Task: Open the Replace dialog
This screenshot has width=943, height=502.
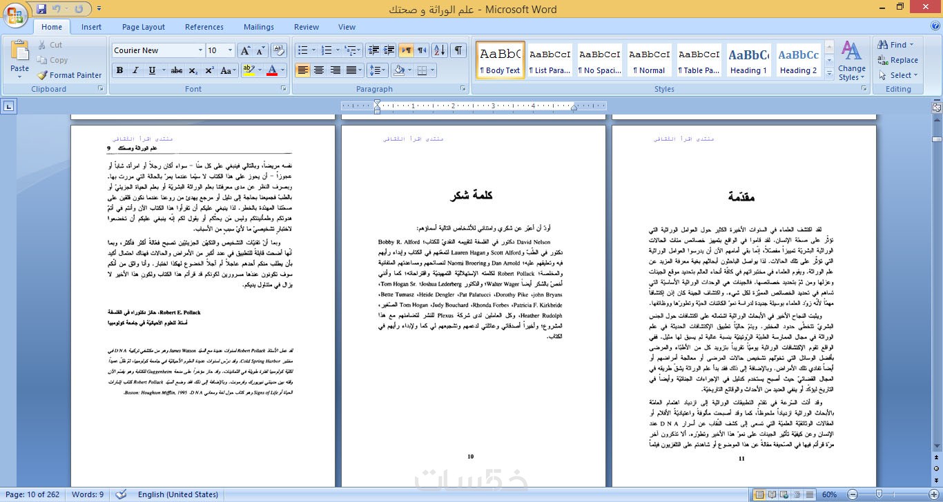Action: (898, 60)
